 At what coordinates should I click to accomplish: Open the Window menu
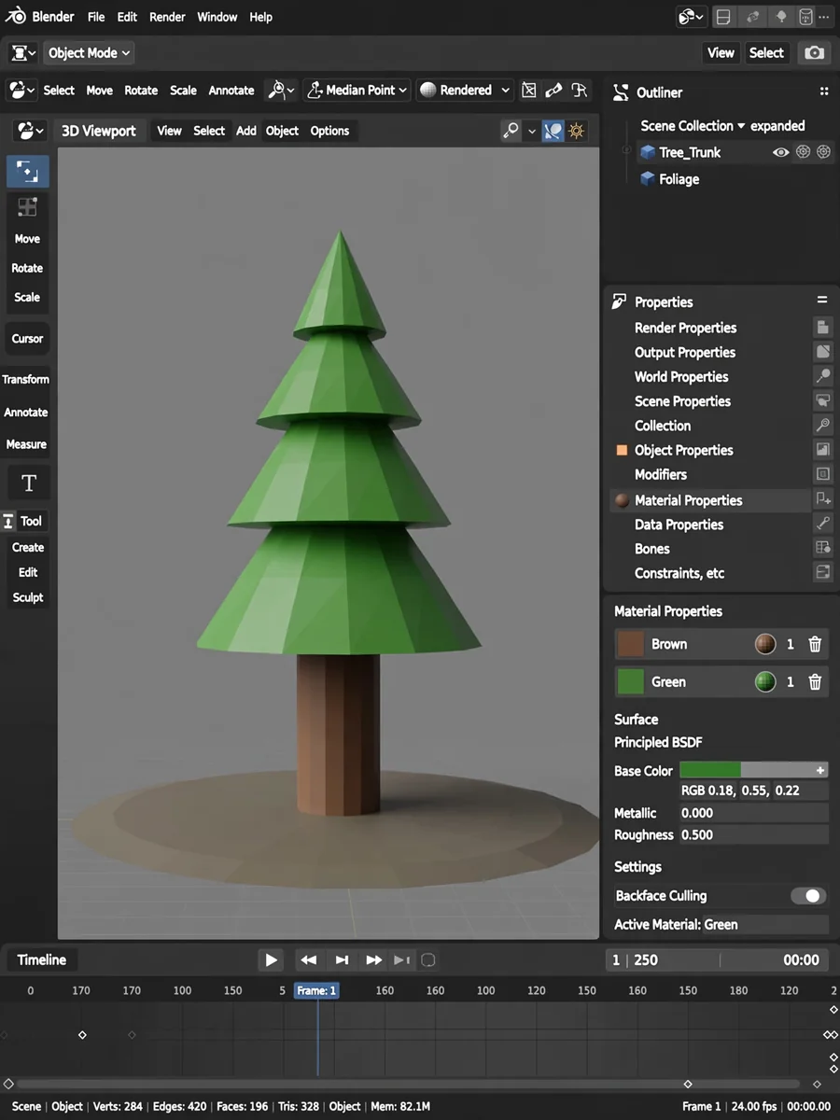click(x=217, y=17)
